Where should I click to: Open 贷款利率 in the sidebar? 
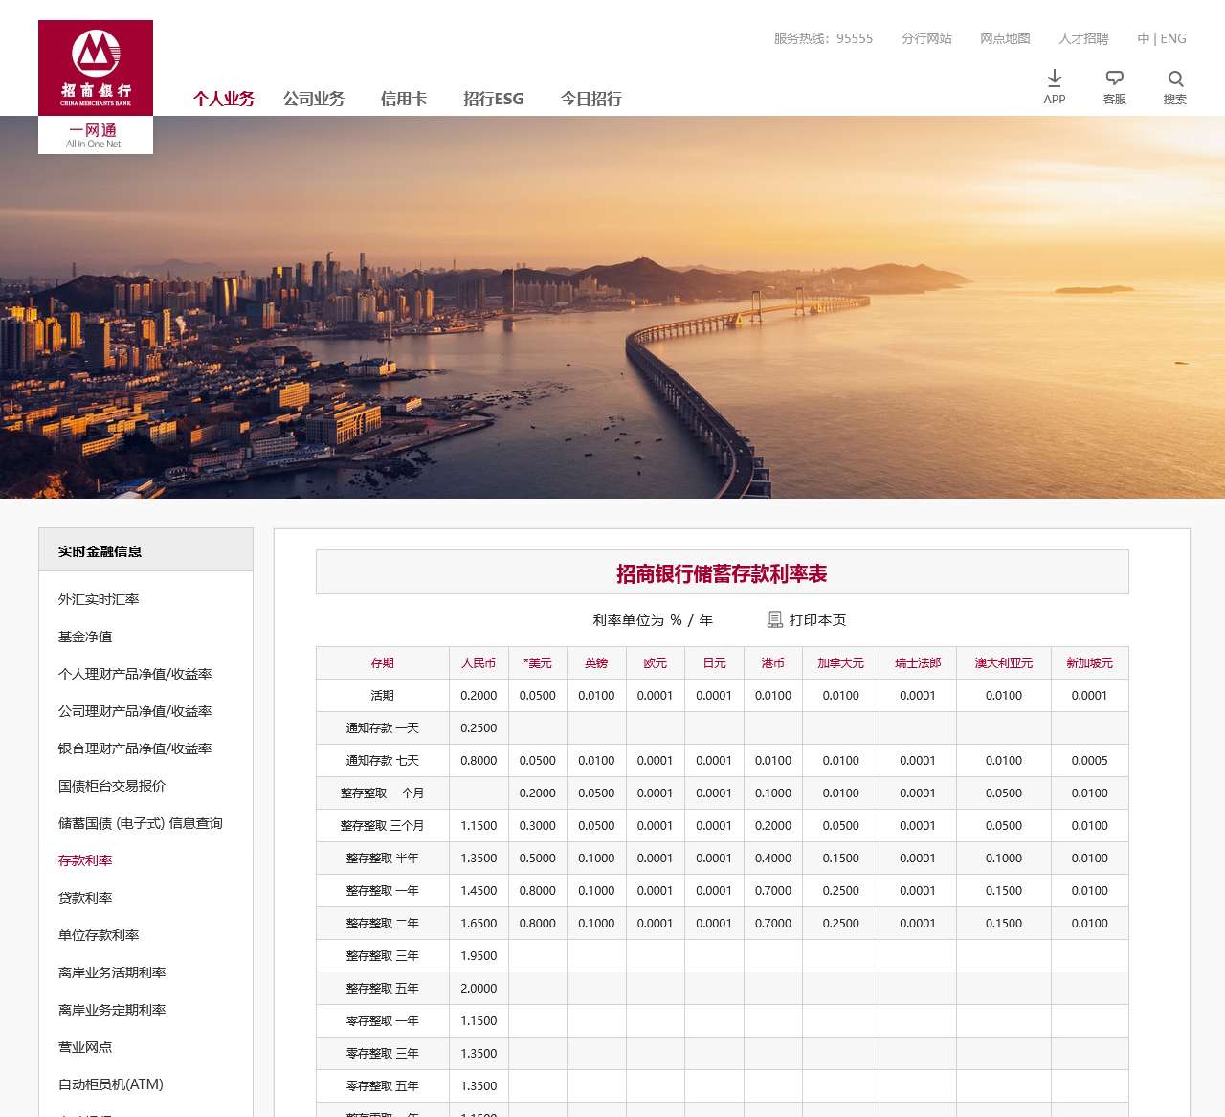pyautogui.click(x=85, y=898)
